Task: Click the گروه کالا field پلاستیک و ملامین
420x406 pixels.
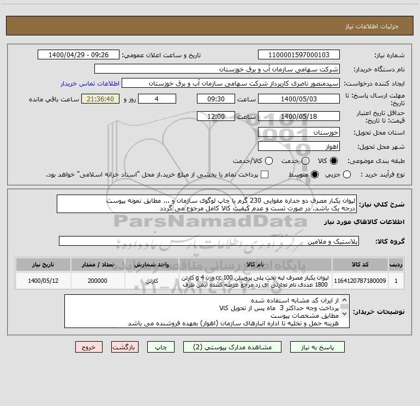Action: pos(209,241)
